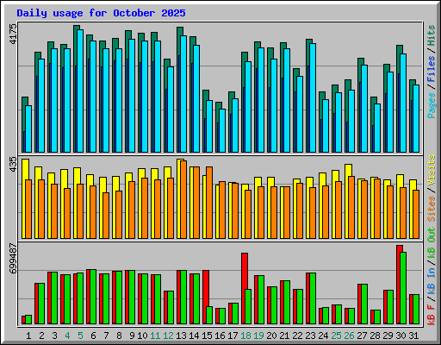
Task: Select day label 1 on the x-axis
Action: (x=28, y=336)
